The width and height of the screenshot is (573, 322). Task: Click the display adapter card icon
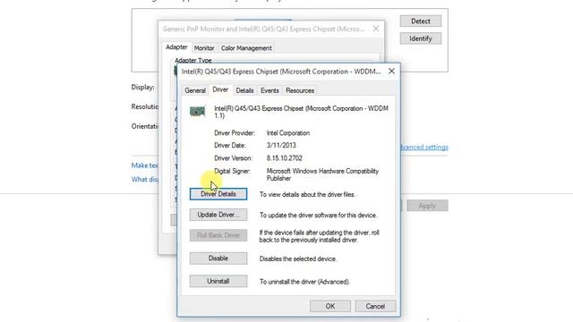(x=197, y=111)
